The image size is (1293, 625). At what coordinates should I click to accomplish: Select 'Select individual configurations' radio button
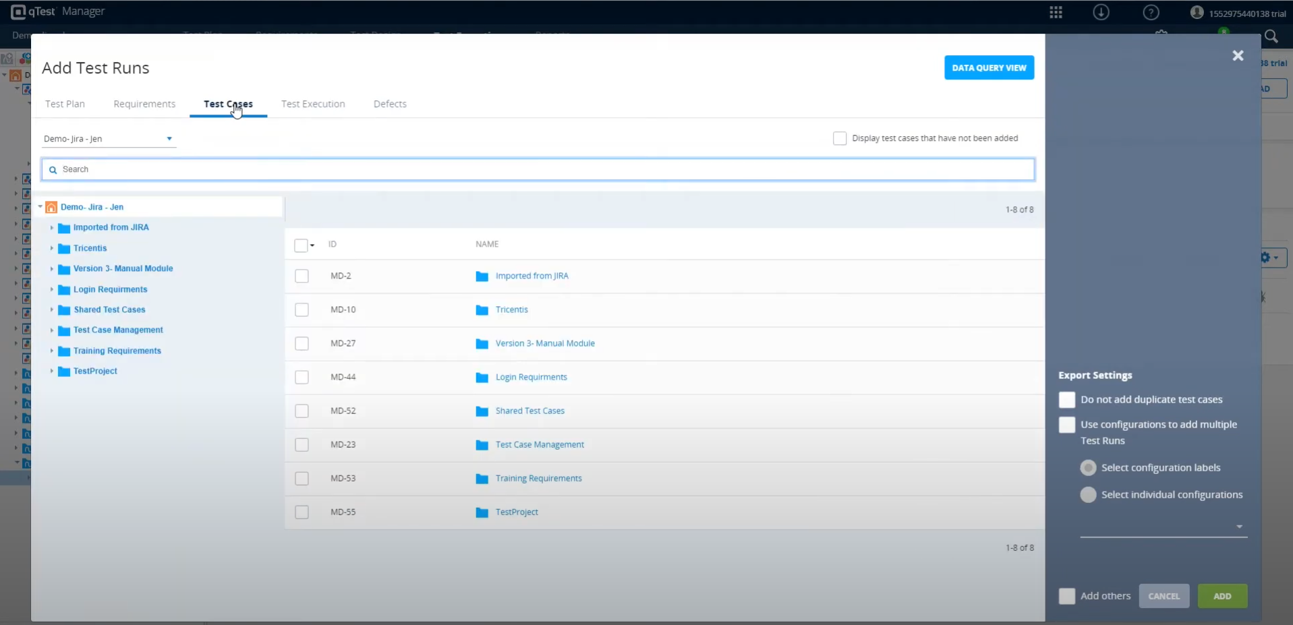click(1087, 495)
